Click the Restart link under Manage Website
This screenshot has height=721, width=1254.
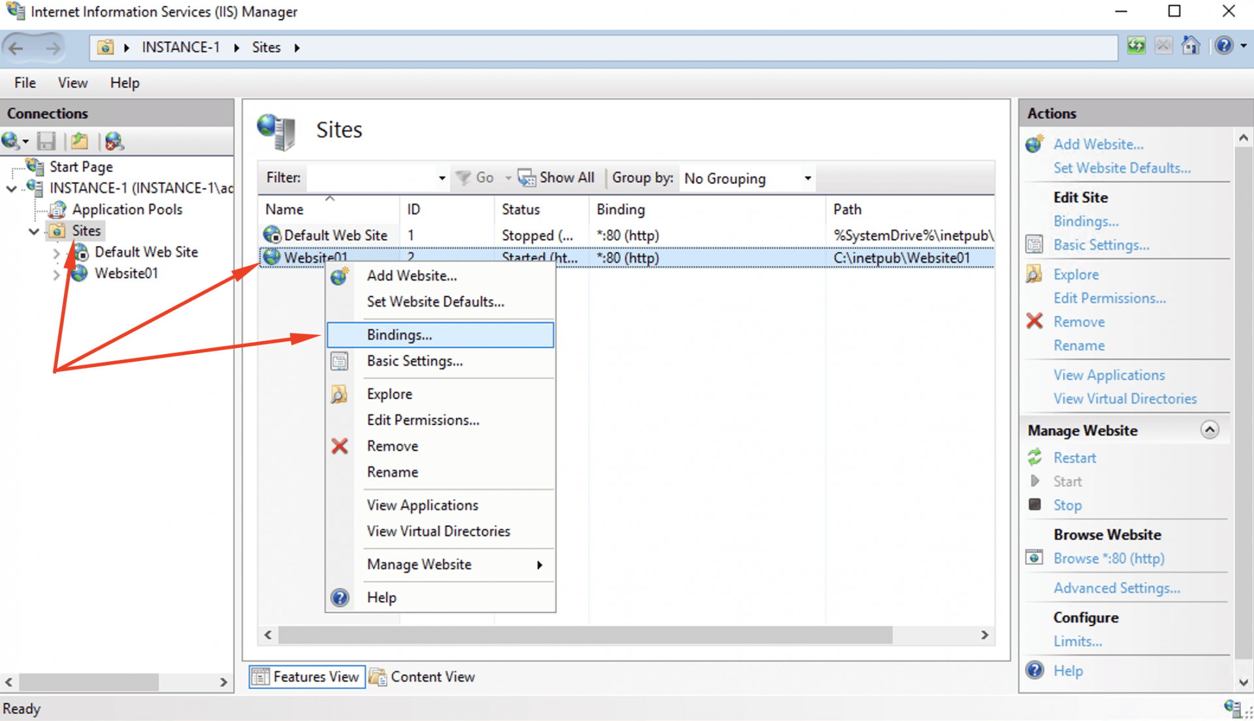(1074, 457)
